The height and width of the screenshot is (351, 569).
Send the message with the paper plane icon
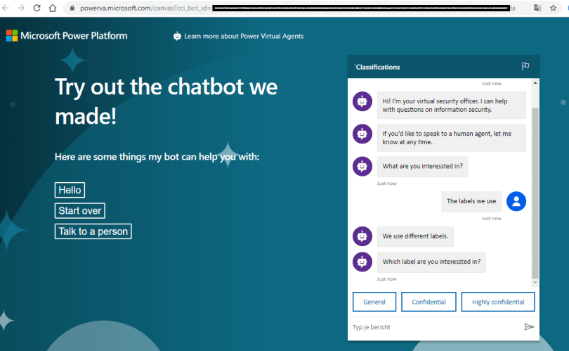pos(529,327)
